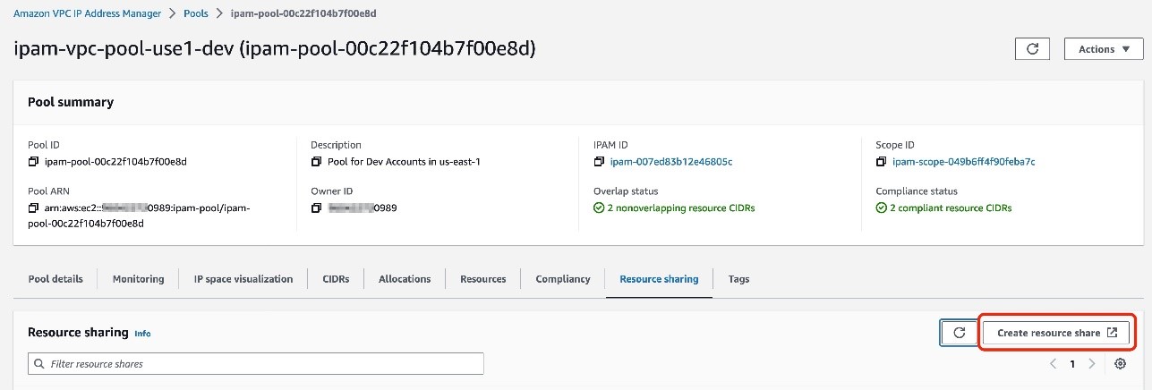Image resolution: width=1152 pixels, height=390 pixels.
Task: Click the ipam-pool-00c22f104b7f00e8d Pool ID value
Action: [115, 162]
